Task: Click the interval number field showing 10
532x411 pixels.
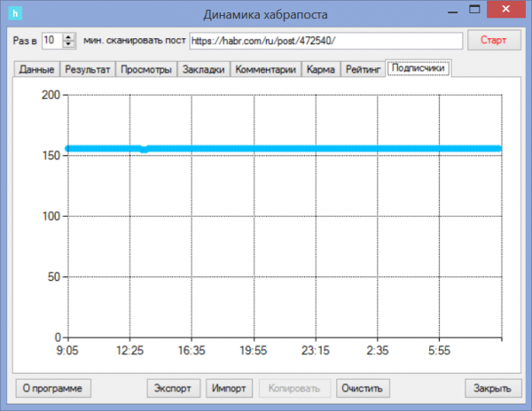Action: click(x=50, y=41)
